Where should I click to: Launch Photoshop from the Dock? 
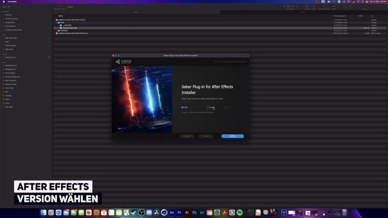pos(194,213)
